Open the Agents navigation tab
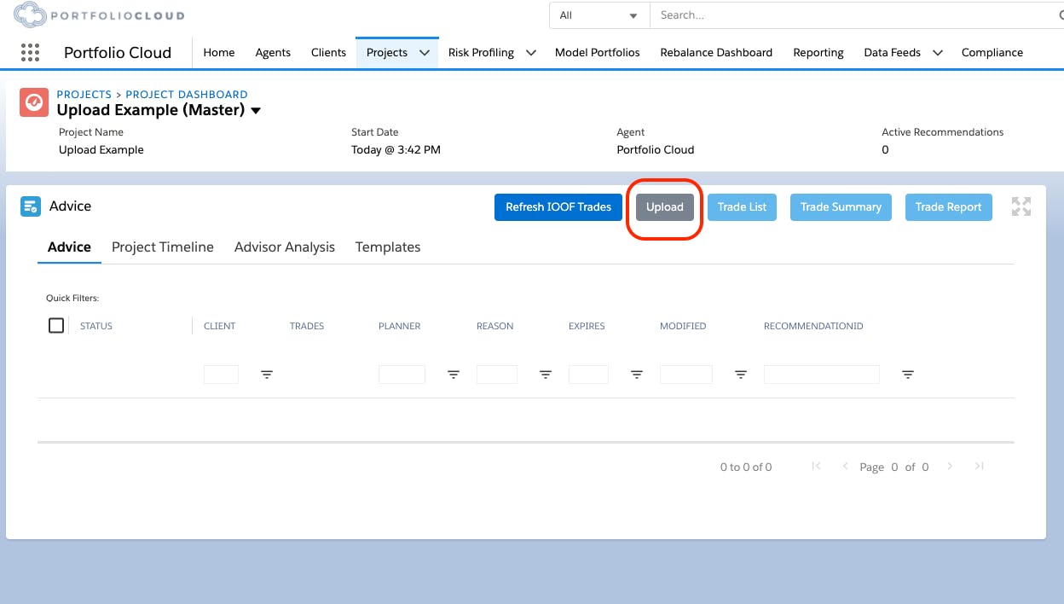This screenshot has width=1064, height=604. pos(273,52)
